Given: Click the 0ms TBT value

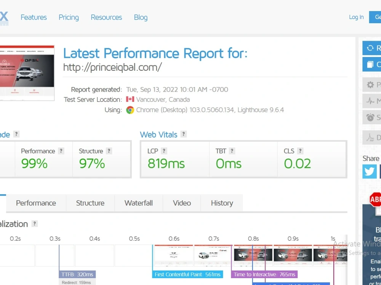Looking at the screenshot, I should tap(228, 163).
